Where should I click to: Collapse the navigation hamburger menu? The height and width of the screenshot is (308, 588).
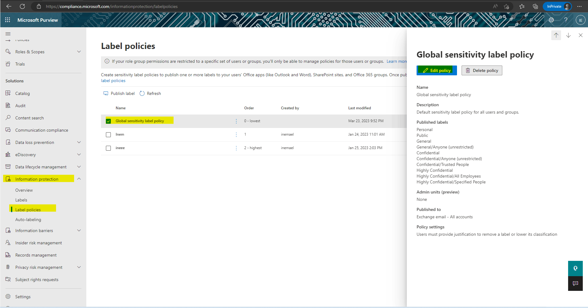pyautogui.click(x=8, y=34)
